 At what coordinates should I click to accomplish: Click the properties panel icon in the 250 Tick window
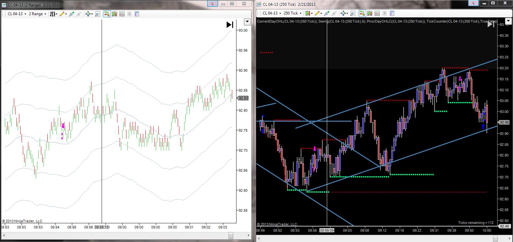click(x=392, y=13)
